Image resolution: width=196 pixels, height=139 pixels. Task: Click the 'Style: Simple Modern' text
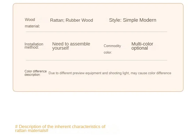click(132, 20)
